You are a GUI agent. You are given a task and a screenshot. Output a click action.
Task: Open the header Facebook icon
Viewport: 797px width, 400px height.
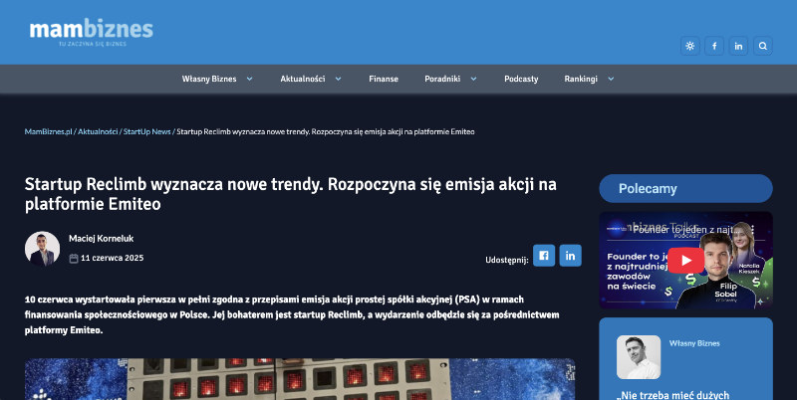point(714,46)
